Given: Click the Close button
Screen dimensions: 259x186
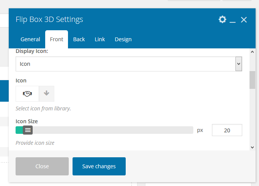Looking at the screenshot, I should coord(42,166).
